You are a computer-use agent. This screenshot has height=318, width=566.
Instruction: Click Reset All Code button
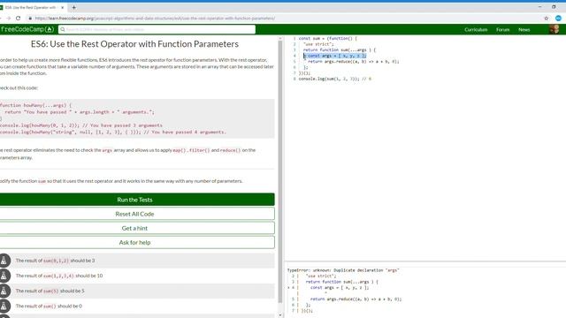pyautogui.click(x=134, y=214)
